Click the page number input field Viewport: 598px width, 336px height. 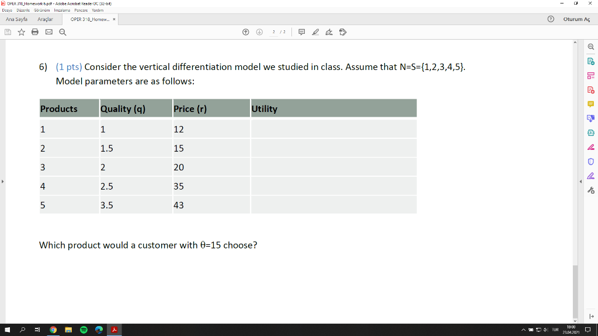pyautogui.click(x=274, y=32)
